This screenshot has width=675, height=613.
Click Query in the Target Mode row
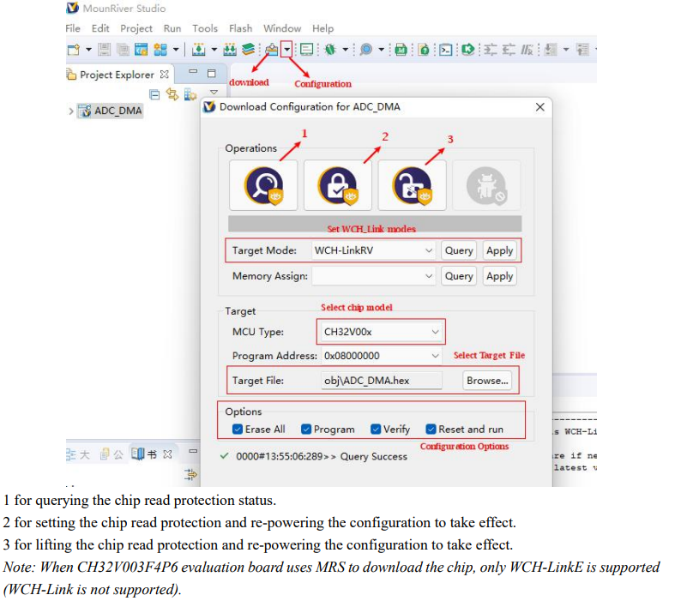[x=459, y=250]
